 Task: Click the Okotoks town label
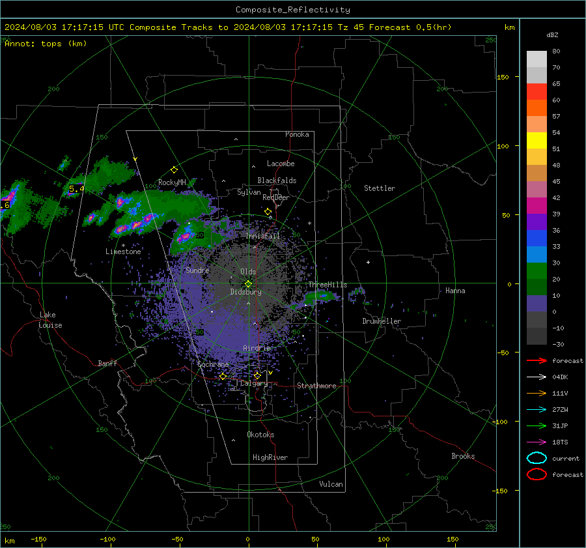click(260, 435)
